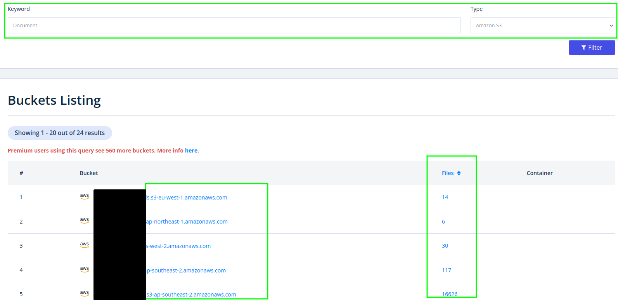Click the AWS logo in row 4
The height and width of the screenshot is (300, 618).
(85, 269)
